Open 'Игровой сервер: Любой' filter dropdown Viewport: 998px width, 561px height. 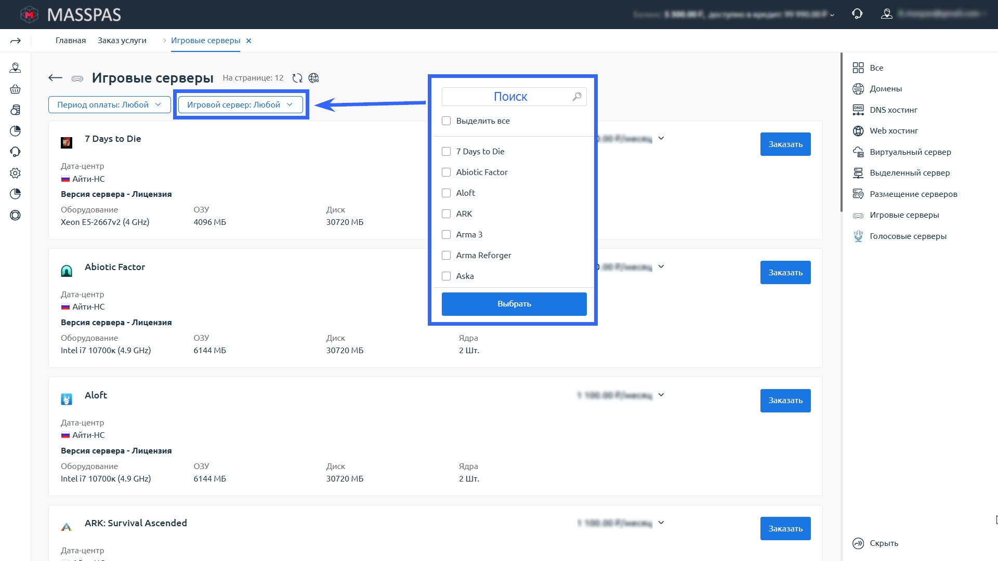coord(240,104)
